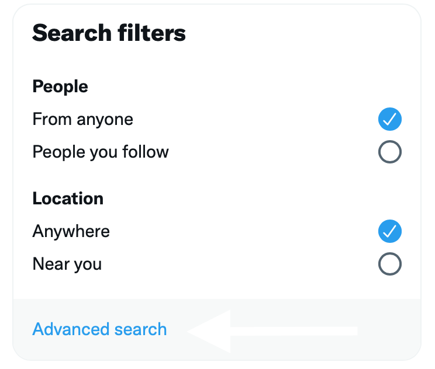Screen dimensions: 435x369
Task: Open the Advanced search link
Action: tap(99, 329)
